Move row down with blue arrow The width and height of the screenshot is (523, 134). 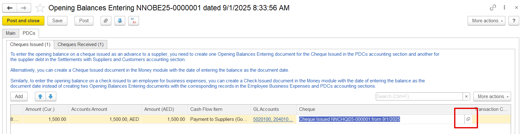(x=51, y=96)
